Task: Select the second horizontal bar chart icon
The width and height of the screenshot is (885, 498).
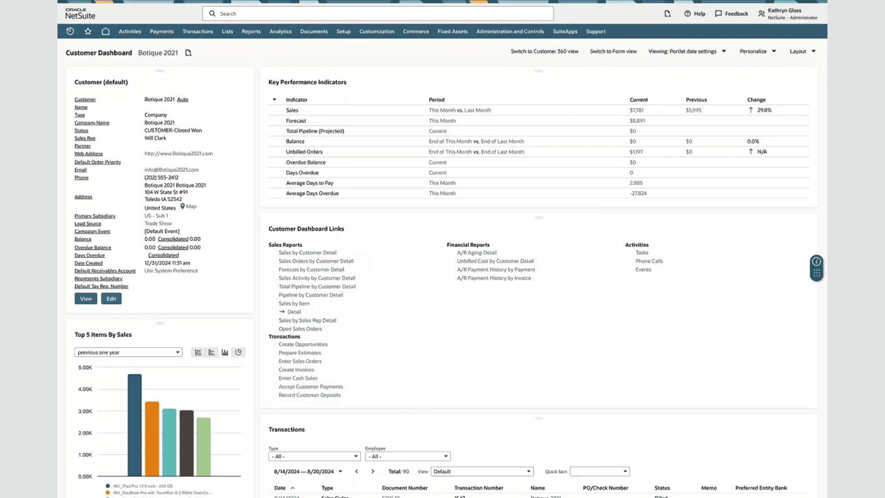Action: (212, 352)
